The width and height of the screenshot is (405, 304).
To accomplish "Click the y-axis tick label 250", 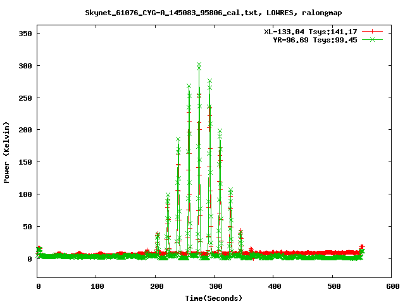I will point(25,98).
